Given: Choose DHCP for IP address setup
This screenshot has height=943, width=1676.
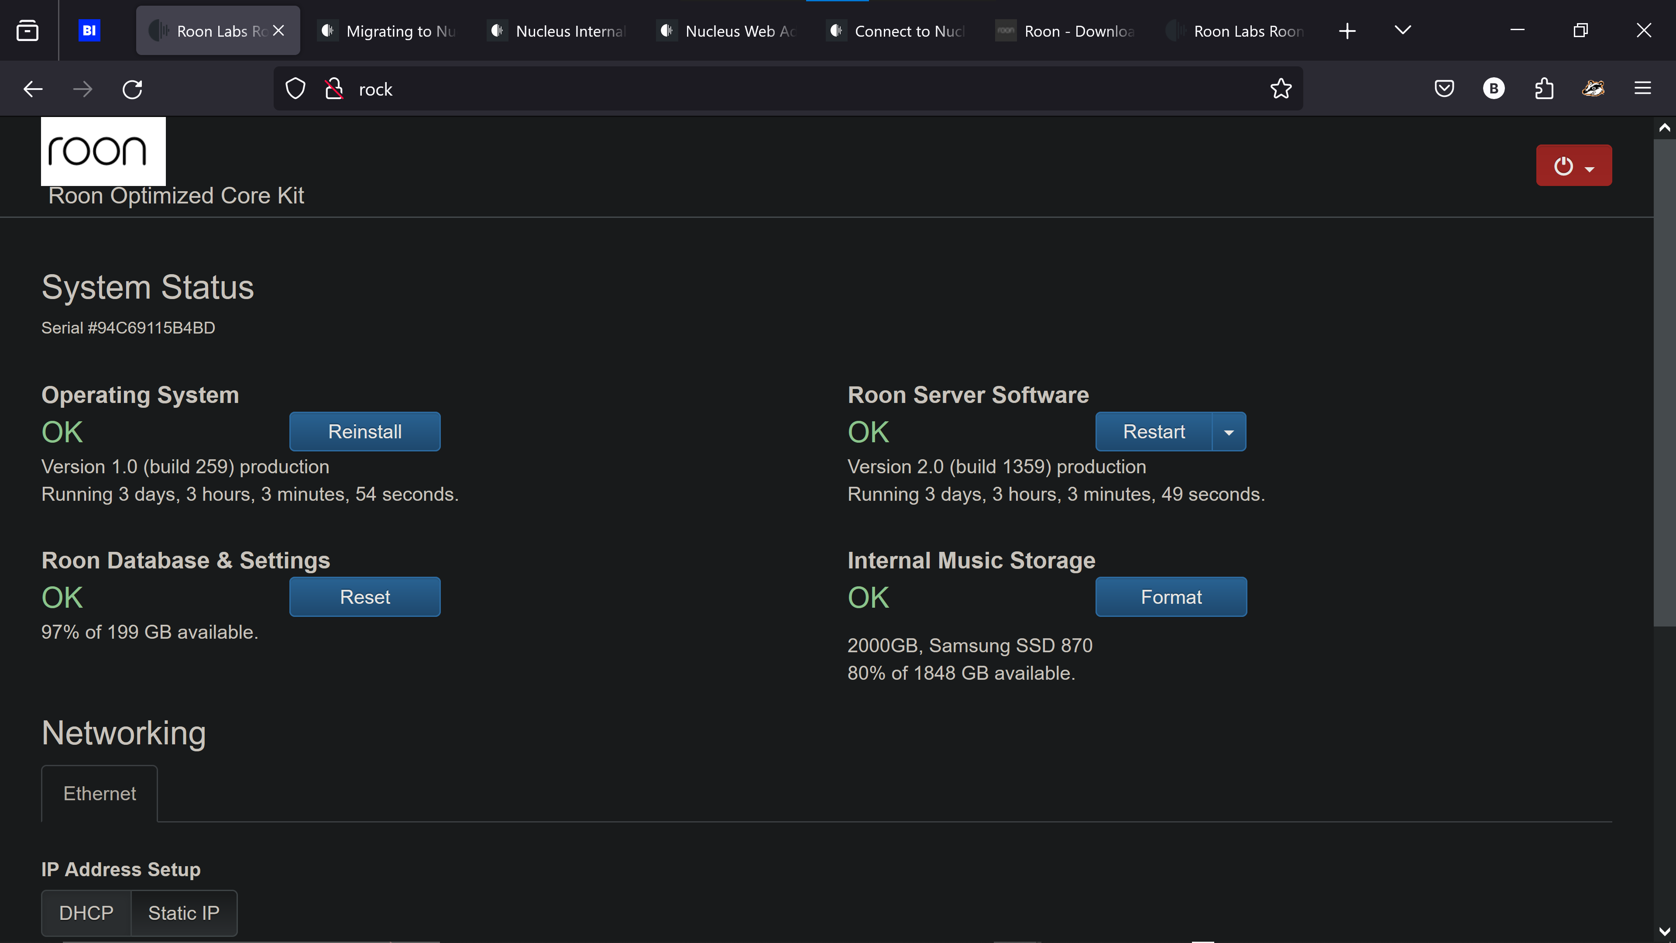Looking at the screenshot, I should point(86,913).
